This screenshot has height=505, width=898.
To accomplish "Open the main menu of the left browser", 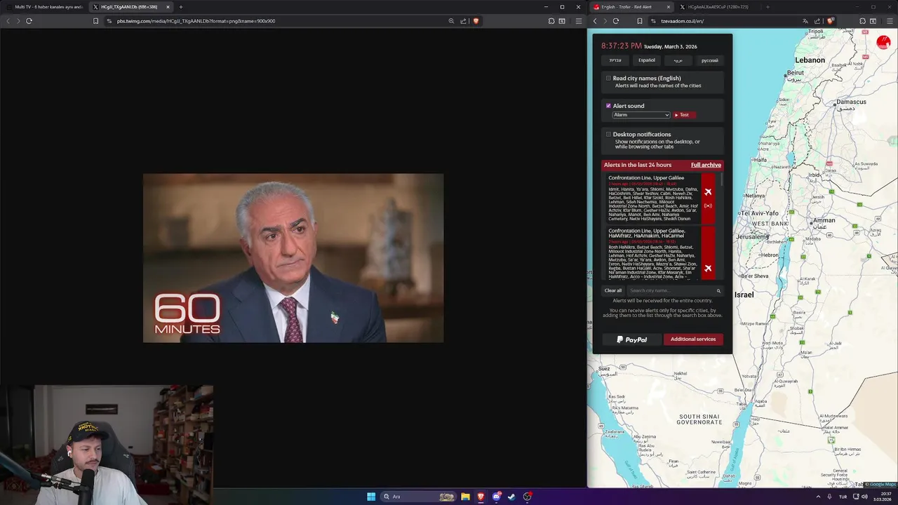I will [x=578, y=21].
